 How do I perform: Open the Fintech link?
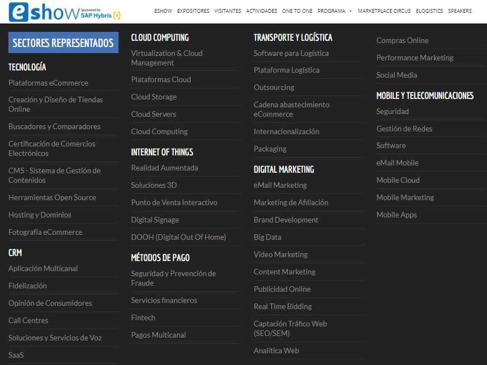click(143, 317)
